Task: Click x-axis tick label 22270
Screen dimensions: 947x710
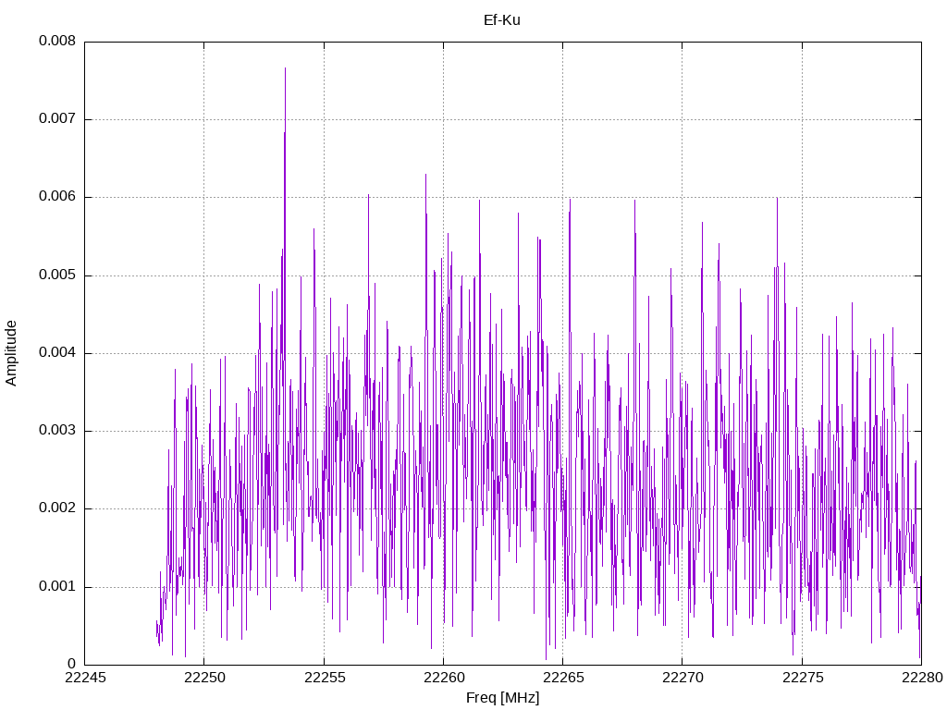Action: [x=683, y=678]
